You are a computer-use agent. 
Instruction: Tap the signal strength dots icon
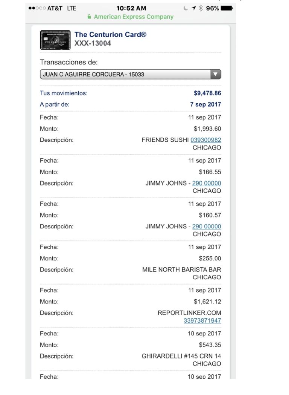[37, 8]
